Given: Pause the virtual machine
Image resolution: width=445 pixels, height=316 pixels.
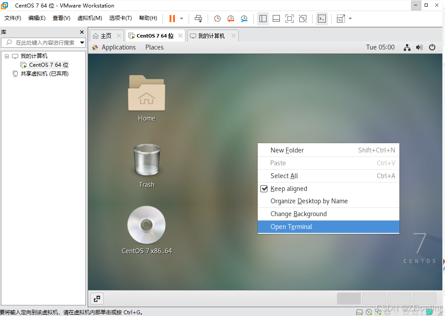Looking at the screenshot, I should [172, 19].
